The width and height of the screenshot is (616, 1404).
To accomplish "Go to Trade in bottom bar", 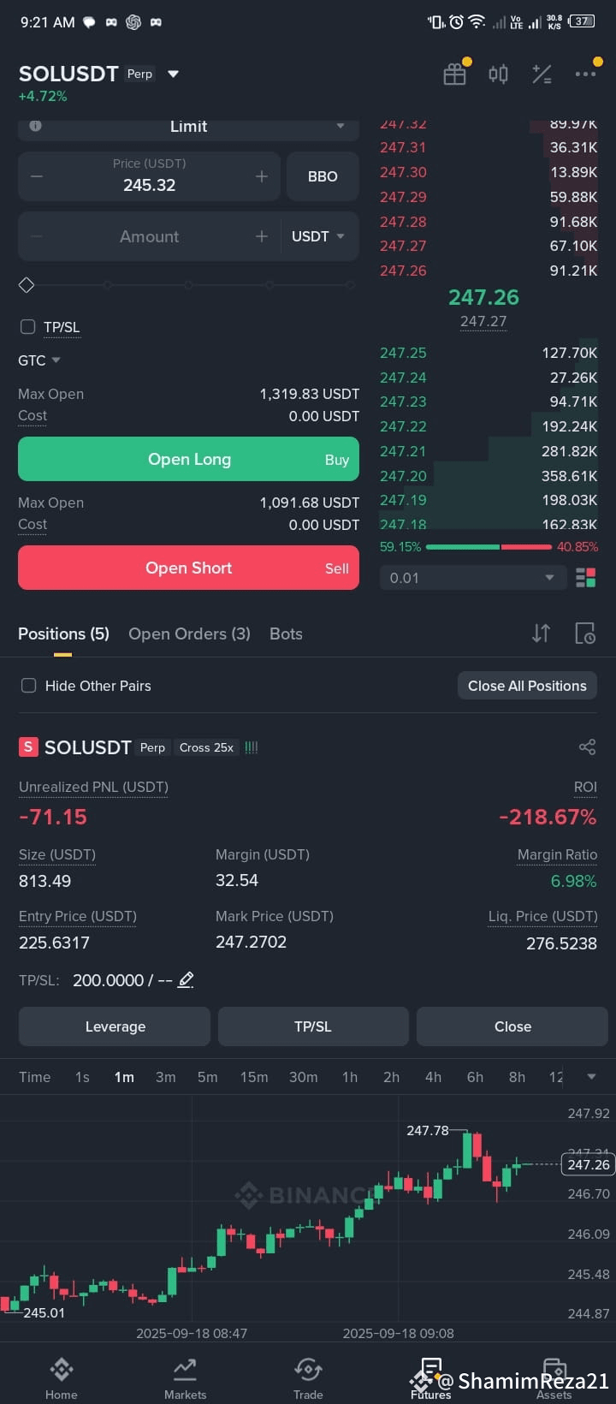I will (x=308, y=1378).
